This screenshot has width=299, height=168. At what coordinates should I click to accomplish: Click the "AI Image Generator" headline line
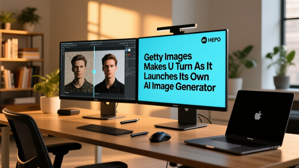point(180,87)
